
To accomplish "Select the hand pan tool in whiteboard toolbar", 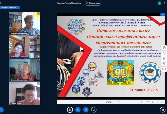I will [x=164, y=48].
